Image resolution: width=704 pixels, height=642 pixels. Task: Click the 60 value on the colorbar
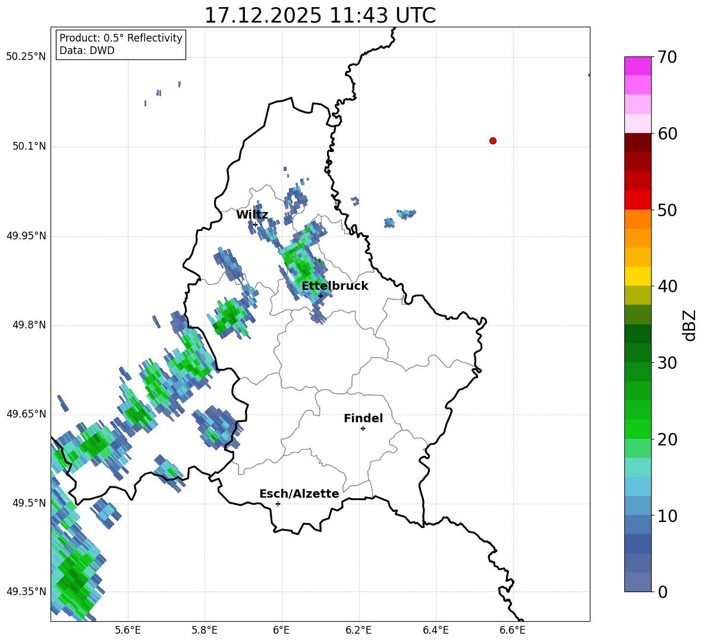(667, 134)
